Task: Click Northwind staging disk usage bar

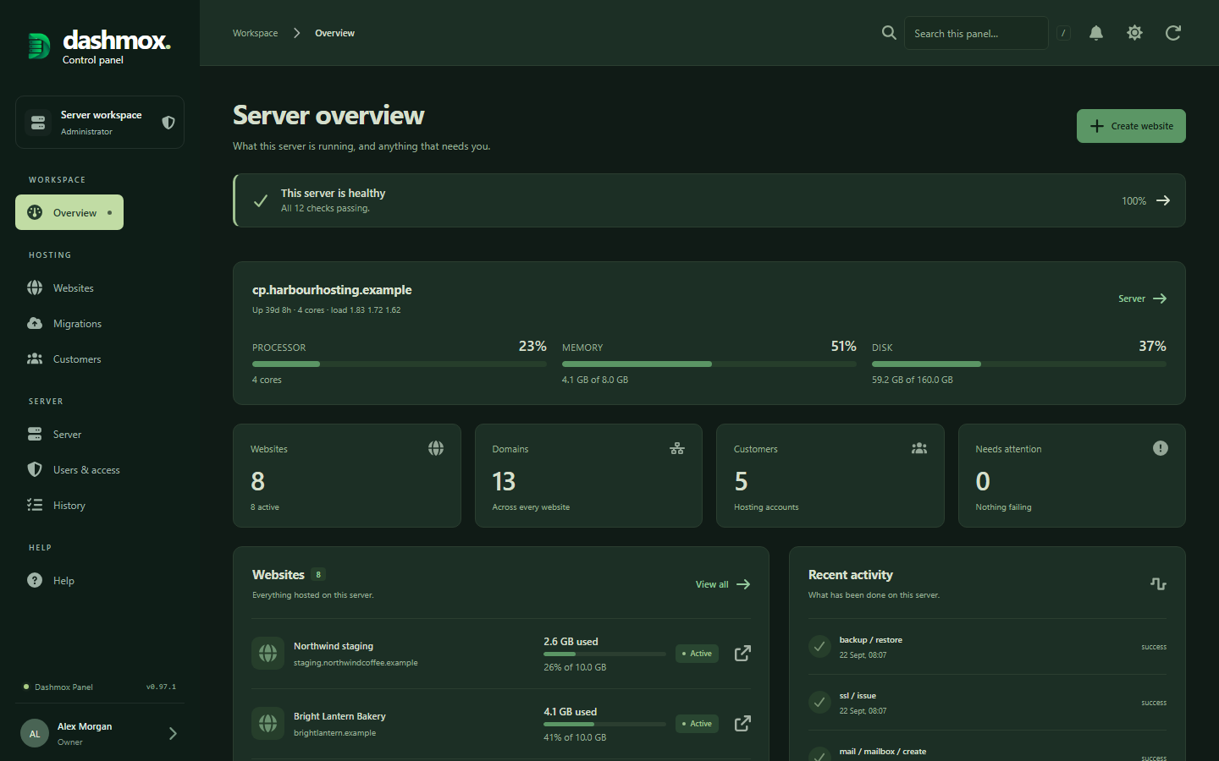Action: click(x=604, y=654)
